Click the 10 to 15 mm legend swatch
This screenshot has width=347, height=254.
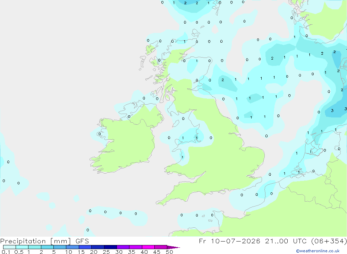73,247
